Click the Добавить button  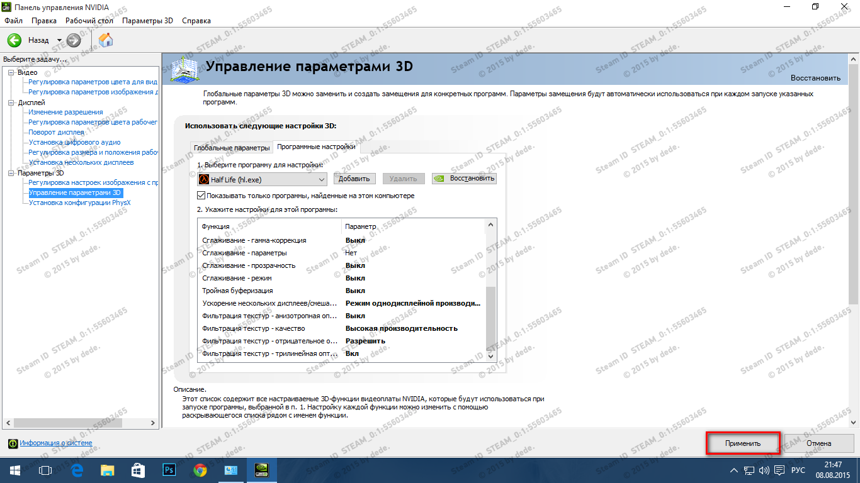pyautogui.click(x=354, y=179)
